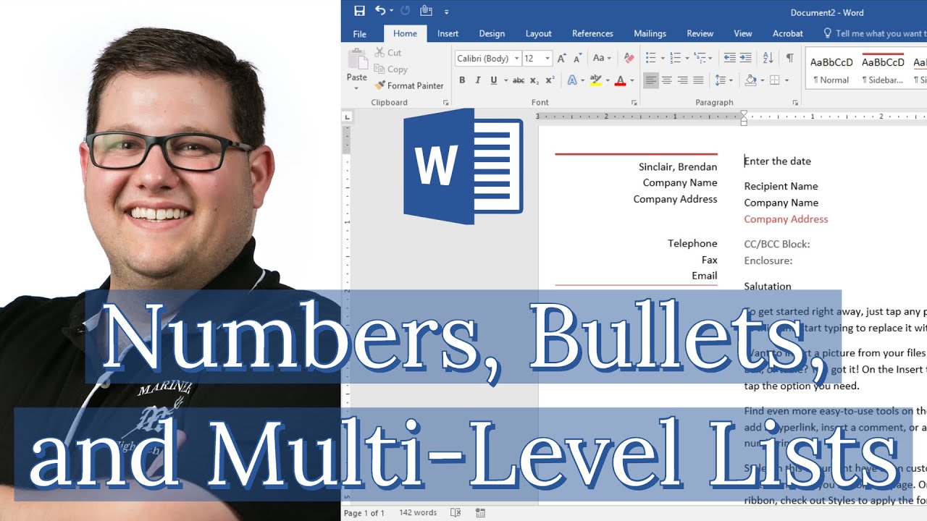Apply Borders to the selection

click(774, 80)
